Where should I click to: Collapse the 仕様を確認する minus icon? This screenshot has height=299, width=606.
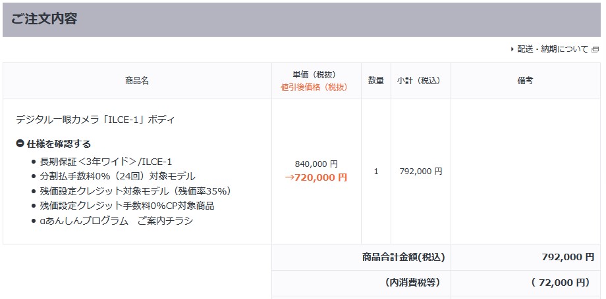click(x=20, y=144)
